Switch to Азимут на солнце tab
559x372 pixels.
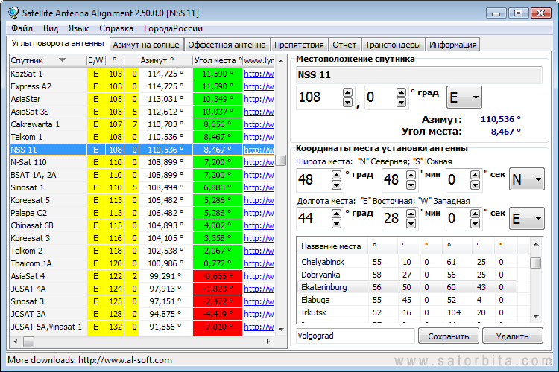coord(146,45)
